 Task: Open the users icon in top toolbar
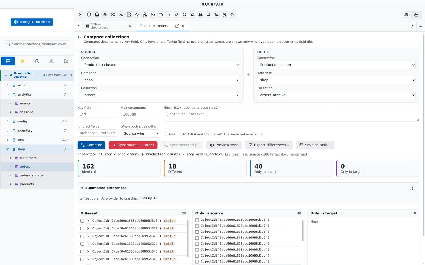click(121, 15)
